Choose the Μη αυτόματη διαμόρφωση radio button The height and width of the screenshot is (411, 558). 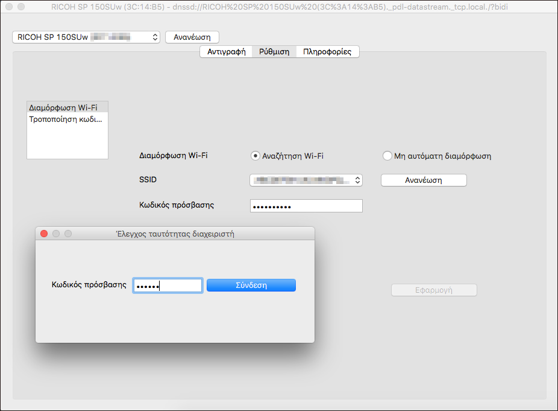click(x=387, y=156)
